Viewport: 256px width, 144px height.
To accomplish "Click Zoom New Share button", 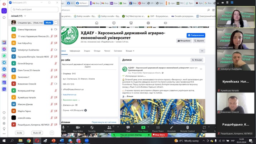I will pos(143,129).
